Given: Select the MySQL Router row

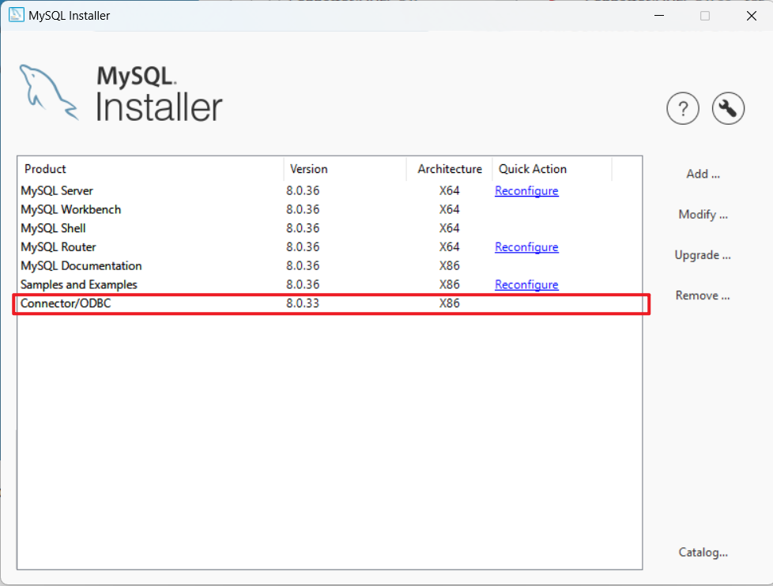Looking at the screenshot, I should click(x=330, y=246).
